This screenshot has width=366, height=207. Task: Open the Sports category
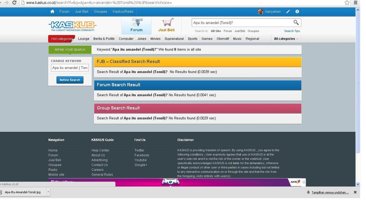(193, 39)
